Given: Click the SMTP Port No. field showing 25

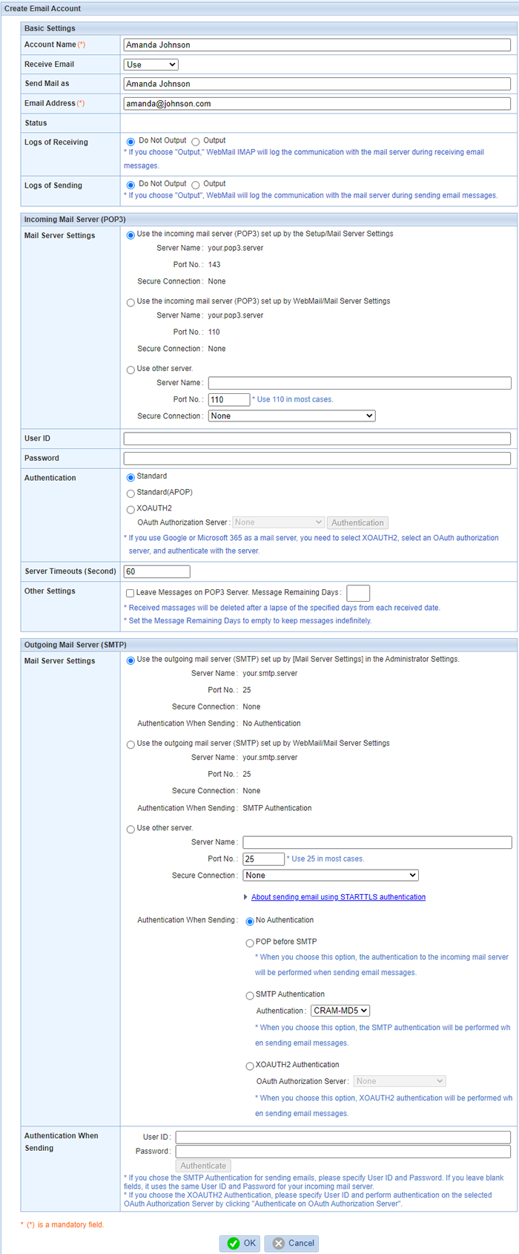Looking at the screenshot, I should pos(264,859).
